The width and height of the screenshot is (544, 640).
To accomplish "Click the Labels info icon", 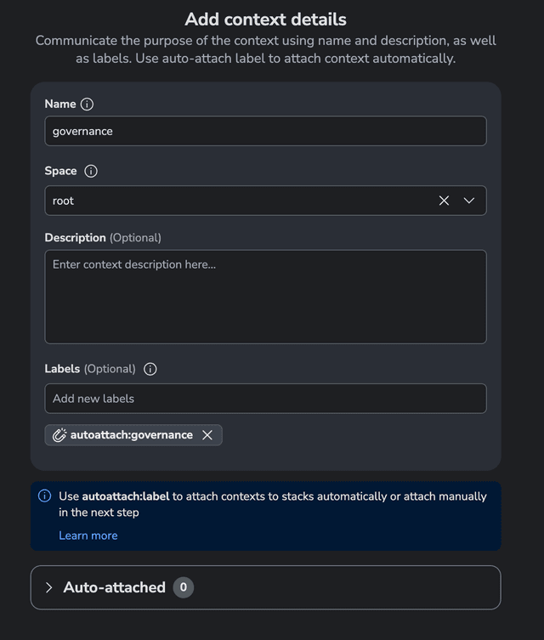I will coord(150,369).
